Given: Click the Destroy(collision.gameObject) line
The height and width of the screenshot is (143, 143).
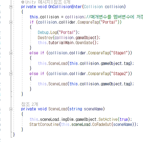Looking at the screenshot, I should [x=69, y=38].
